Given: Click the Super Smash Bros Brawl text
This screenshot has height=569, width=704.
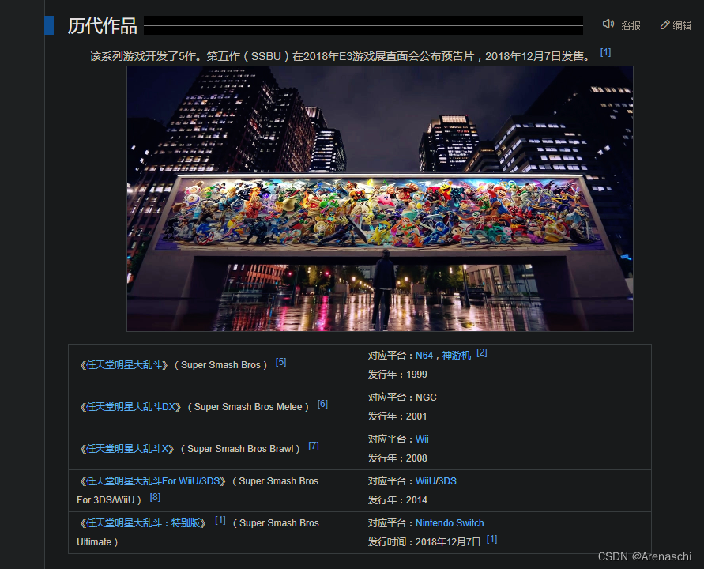Looking at the screenshot, I should click(x=240, y=449).
